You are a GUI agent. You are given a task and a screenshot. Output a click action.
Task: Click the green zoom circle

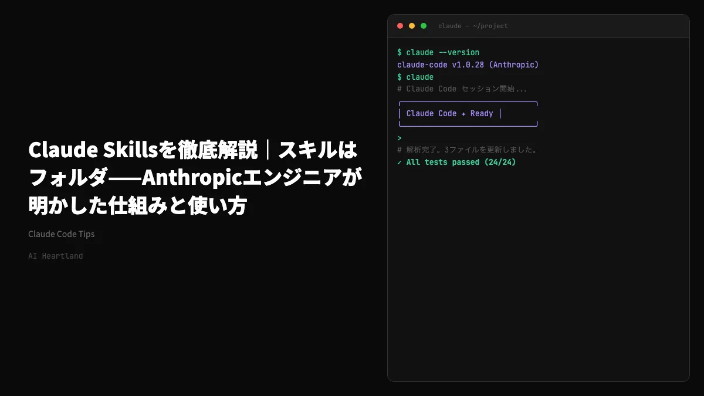(x=423, y=26)
